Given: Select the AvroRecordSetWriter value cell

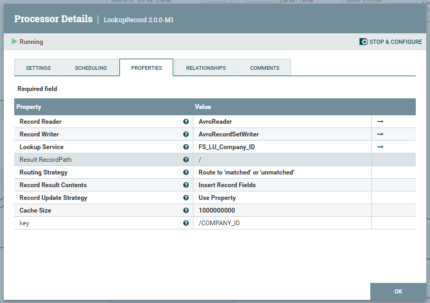Looking at the screenshot, I should 282,134.
